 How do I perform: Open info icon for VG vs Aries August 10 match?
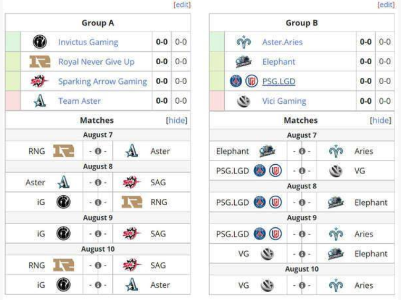point(302,285)
